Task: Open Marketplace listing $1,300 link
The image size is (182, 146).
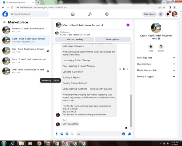Action: pos(75,35)
